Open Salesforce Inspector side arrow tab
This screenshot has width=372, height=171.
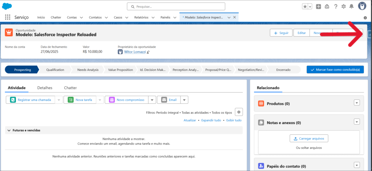click(x=369, y=34)
